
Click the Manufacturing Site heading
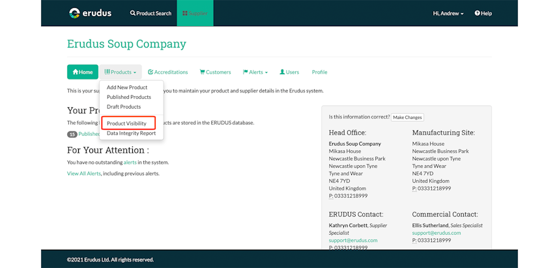[444, 133]
